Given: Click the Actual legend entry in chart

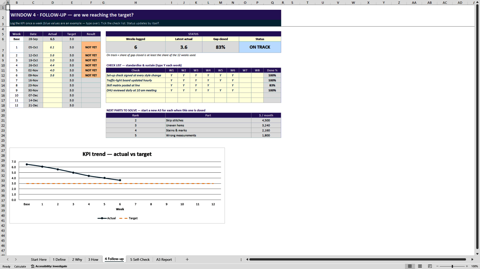Looking at the screenshot, I should pyautogui.click(x=107, y=218).
